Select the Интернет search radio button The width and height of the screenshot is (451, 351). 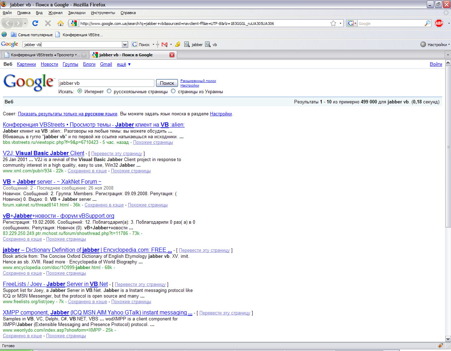(x=80, y=91)
